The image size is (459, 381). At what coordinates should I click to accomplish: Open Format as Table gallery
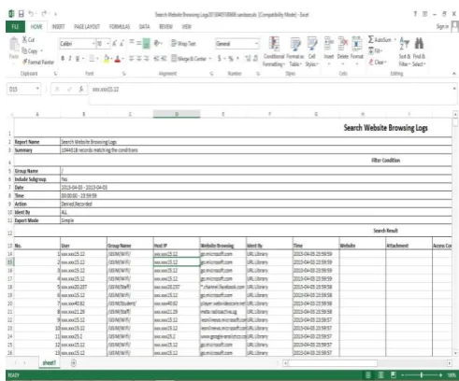tap(295, 51)
